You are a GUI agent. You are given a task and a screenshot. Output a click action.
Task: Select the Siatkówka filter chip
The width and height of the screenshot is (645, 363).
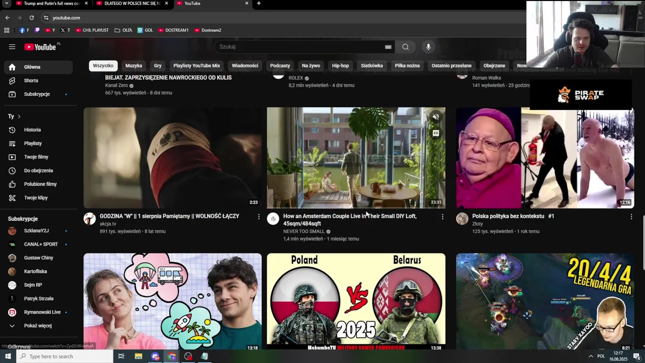372,66
